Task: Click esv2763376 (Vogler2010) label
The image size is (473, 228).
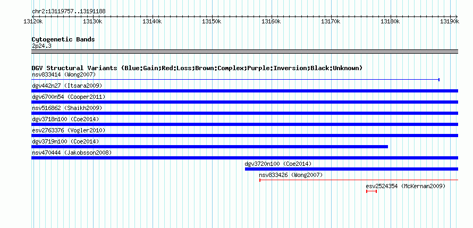Action: (69, 130)
